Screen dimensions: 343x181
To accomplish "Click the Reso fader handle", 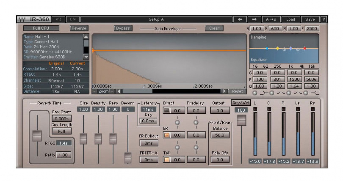I will tap(113, 139).
